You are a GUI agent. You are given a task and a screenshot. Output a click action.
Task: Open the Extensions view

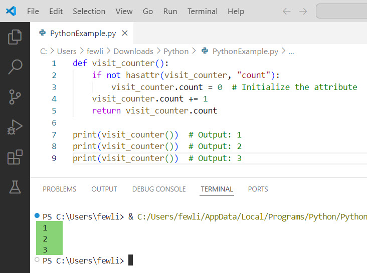(15, 157)
